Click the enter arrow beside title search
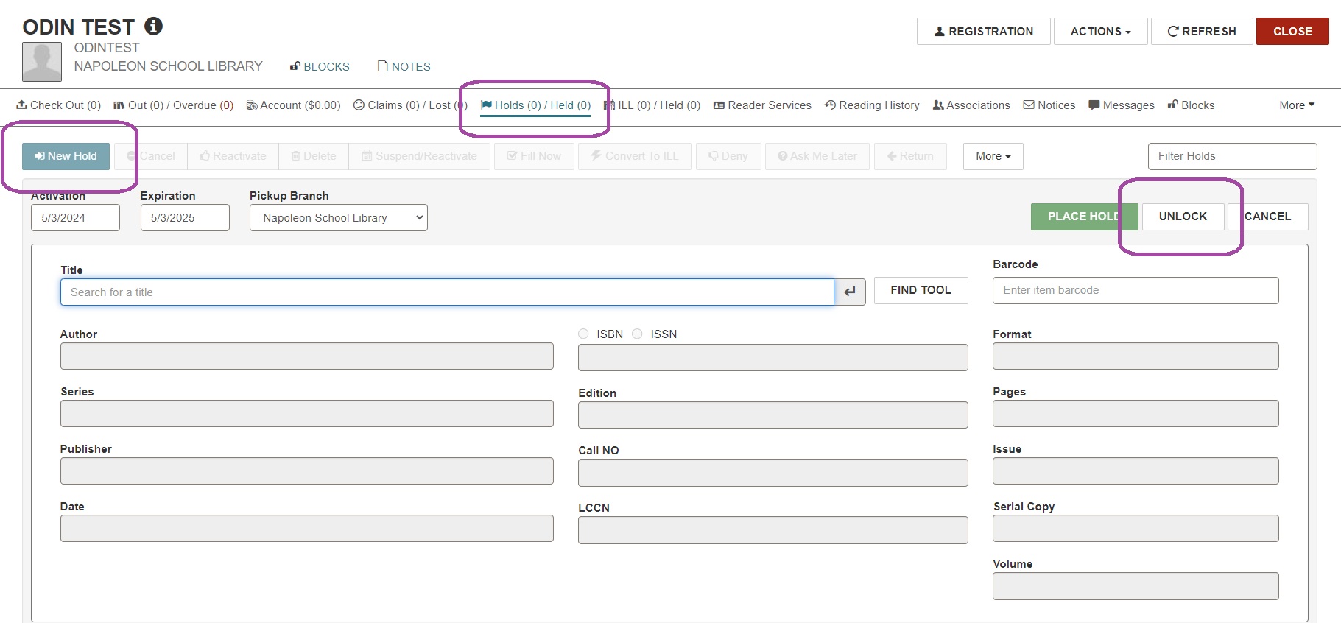The image size is (1341, 623). point(850,292)
